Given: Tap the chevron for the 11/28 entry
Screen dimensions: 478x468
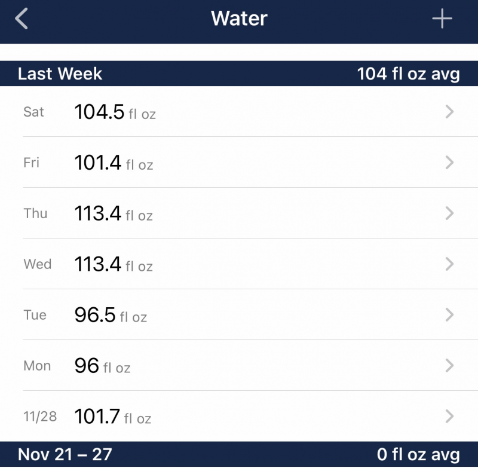Looking at the screenshot, I should point(449,417).
